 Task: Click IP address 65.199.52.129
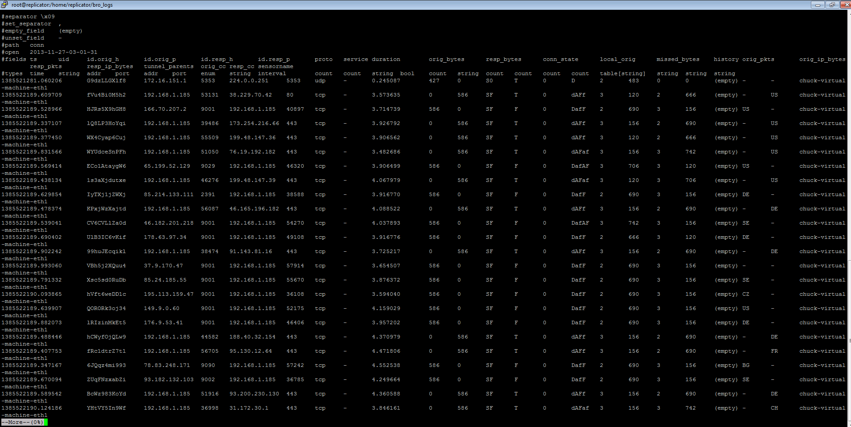click(167, 166)
